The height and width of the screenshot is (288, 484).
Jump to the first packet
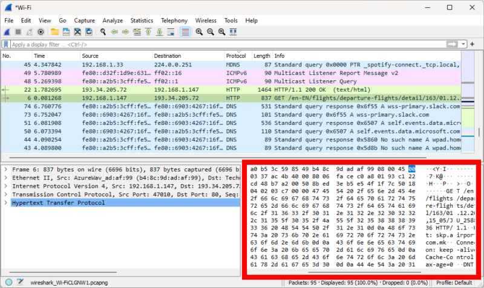pyautogui.click(x=148, y=32)
